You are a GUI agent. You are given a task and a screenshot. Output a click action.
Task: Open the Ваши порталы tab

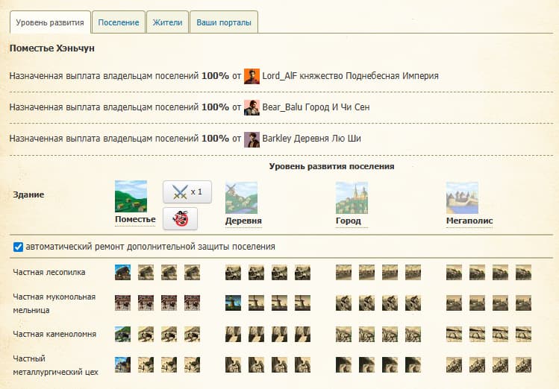pos(223,22)
